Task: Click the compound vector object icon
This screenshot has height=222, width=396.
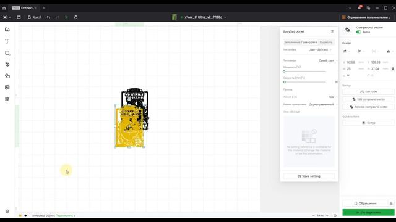Action: (x=348, y=30)
